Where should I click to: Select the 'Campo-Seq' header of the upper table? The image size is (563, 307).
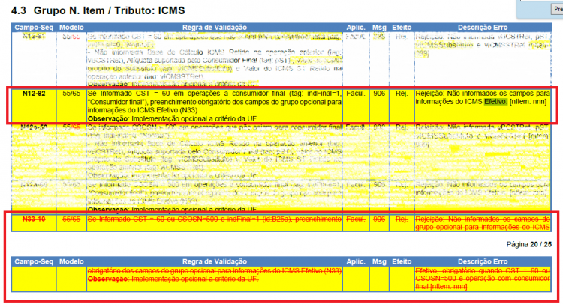tap(34, 28)
